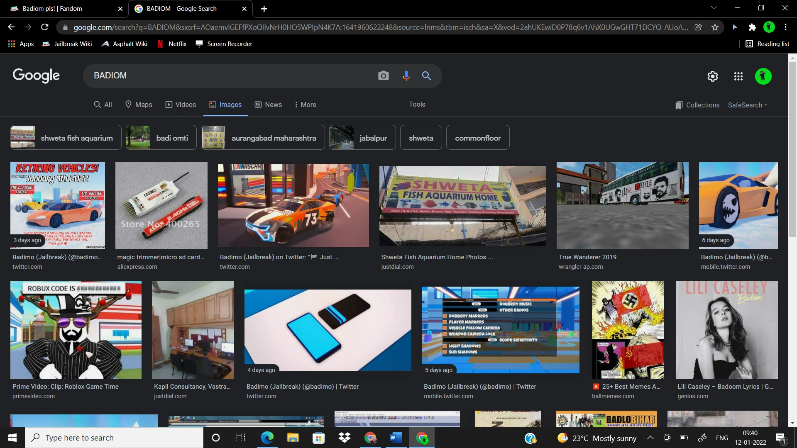Viewport: 797px width, 448px height.
Task: Open the Collections bookmark icon
Action: coord(679,105)
